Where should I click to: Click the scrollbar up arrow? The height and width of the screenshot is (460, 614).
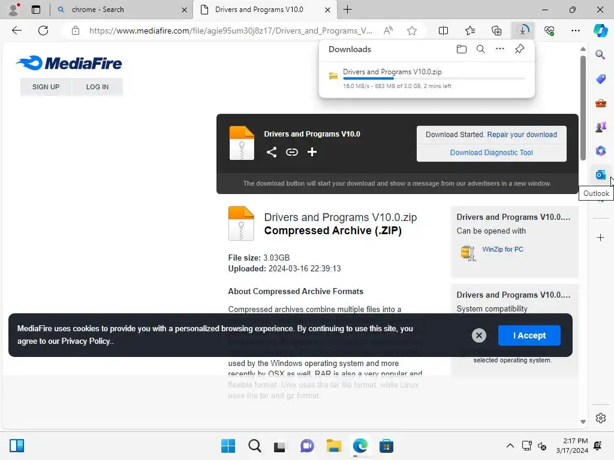coord(583,49)
